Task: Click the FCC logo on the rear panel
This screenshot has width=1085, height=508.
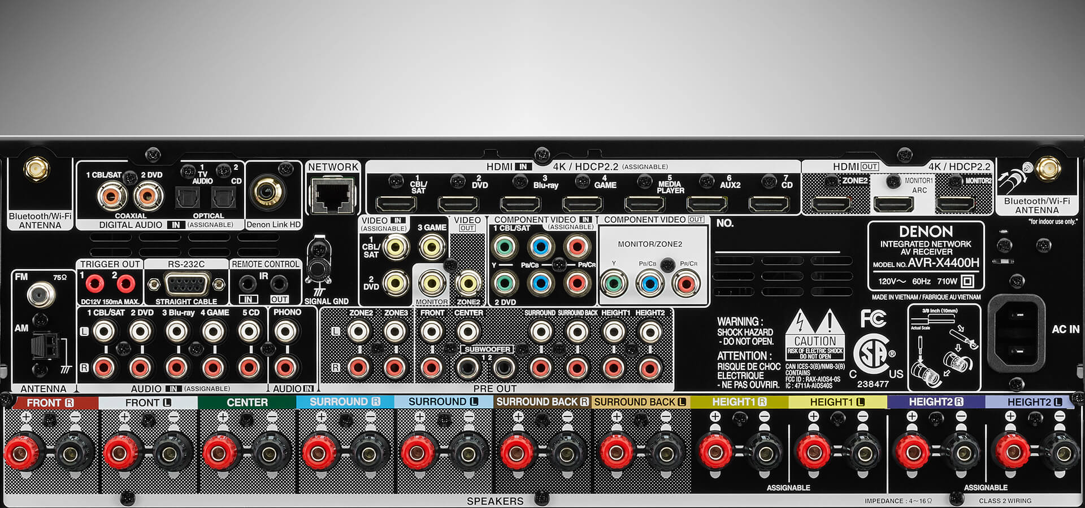Action: (873, 319)
